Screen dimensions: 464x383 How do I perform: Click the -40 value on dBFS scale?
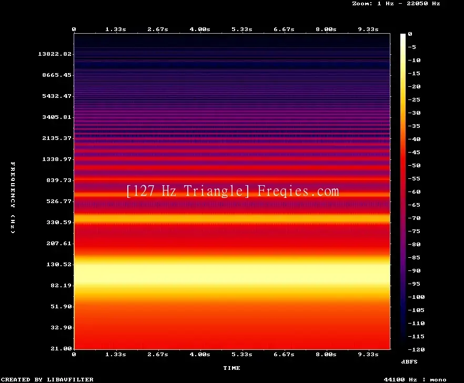point(414,139)
